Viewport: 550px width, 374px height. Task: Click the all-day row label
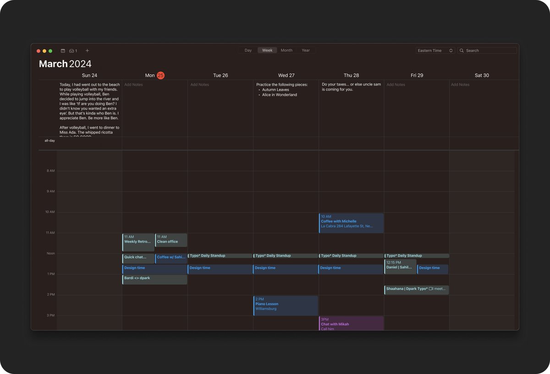point(49,141)
